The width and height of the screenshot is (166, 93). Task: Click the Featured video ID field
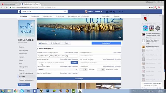tap(100, 56)
